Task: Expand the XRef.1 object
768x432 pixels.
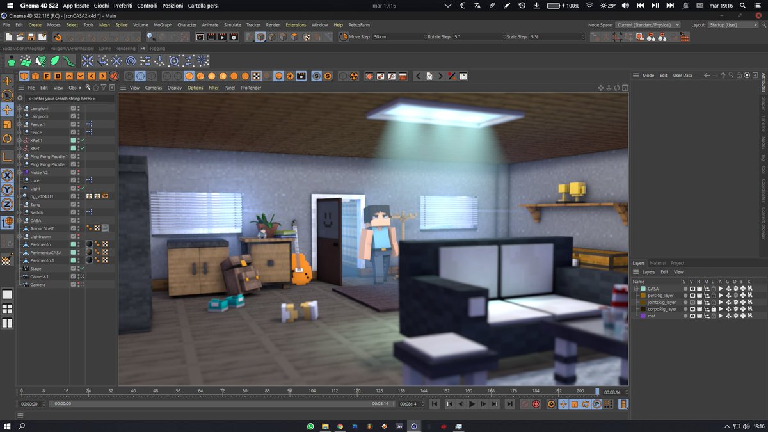Action: coord(19,140)
